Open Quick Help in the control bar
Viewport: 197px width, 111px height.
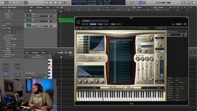pyautogui.click(x=10, y=2)
